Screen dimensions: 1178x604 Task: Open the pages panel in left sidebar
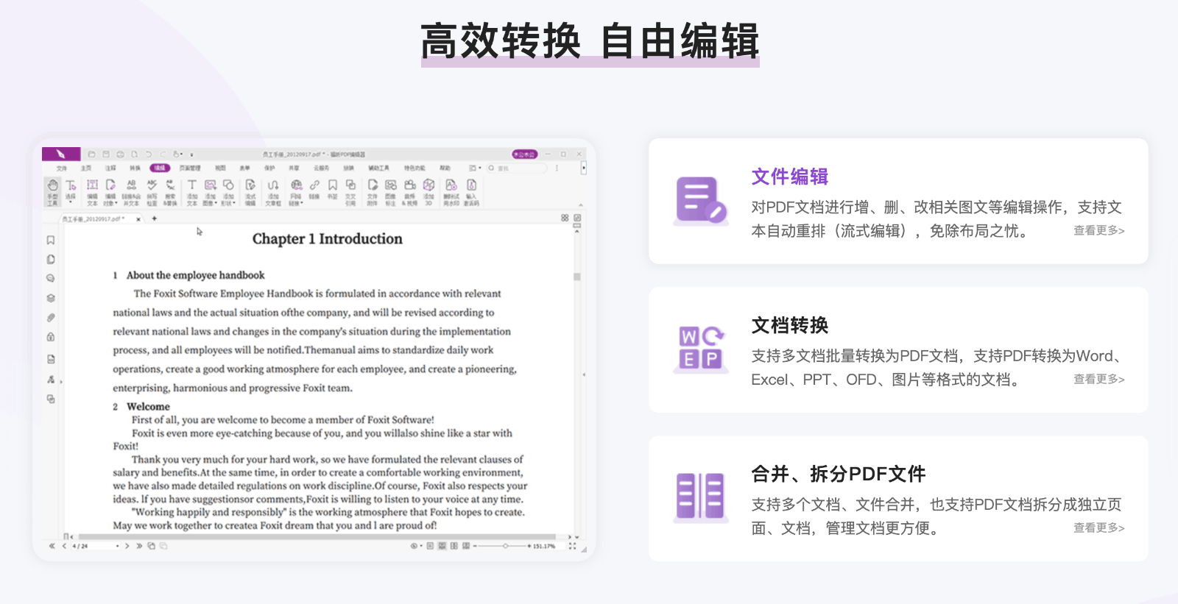[x=51, y=259]
